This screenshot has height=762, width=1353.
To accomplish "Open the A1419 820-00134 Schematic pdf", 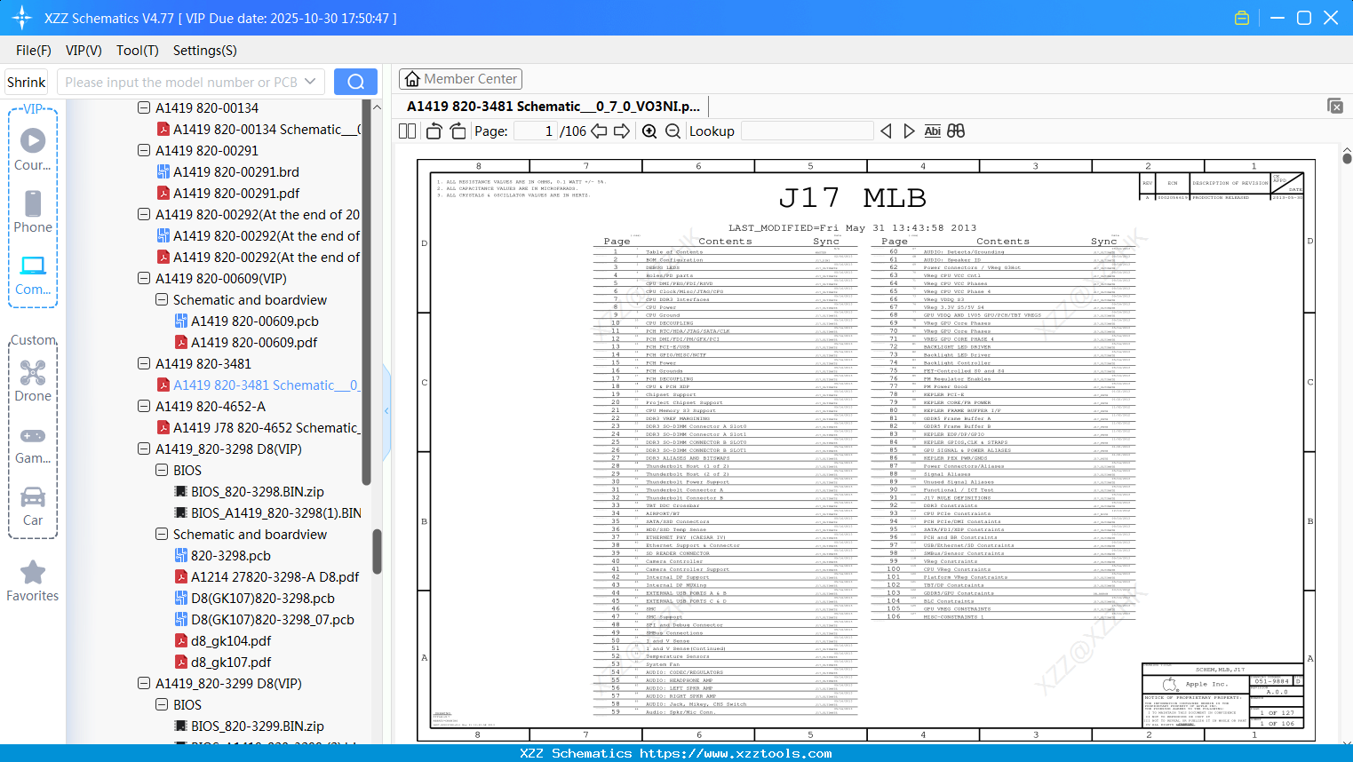I will [x=267, y=129].
